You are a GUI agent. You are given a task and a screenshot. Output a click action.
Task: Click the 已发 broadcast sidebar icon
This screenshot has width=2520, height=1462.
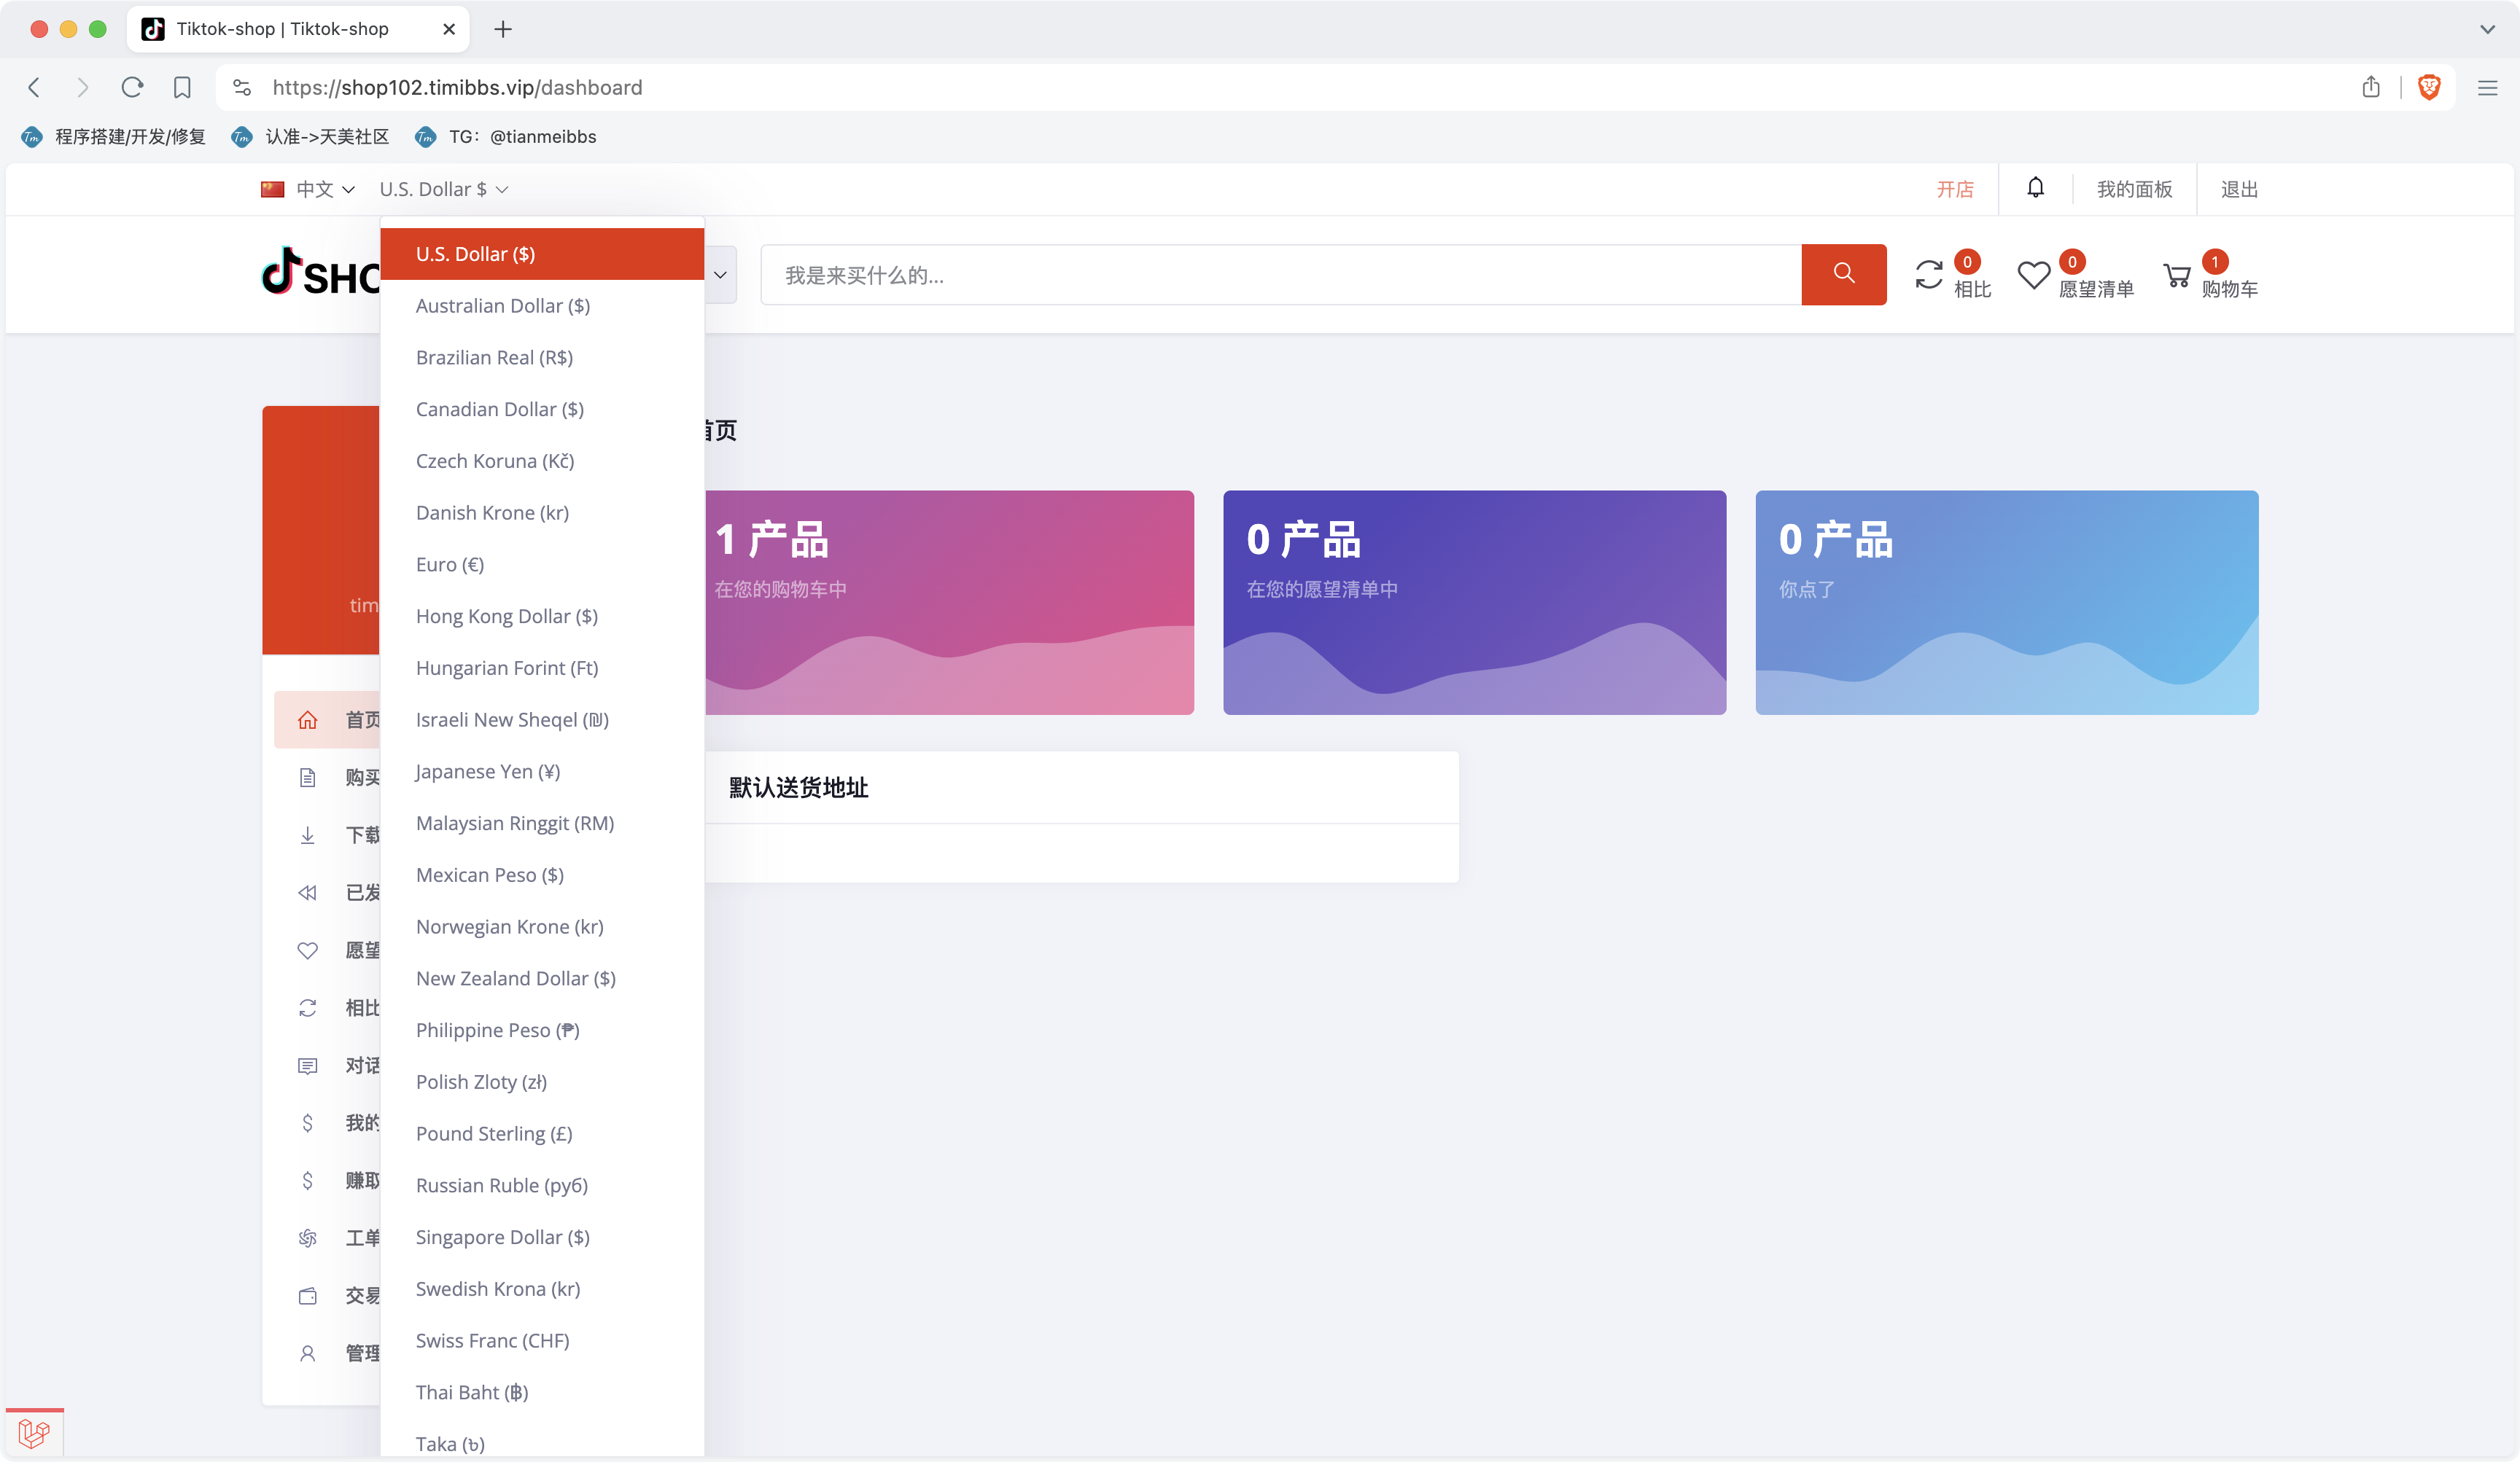(x=308, y=891)
